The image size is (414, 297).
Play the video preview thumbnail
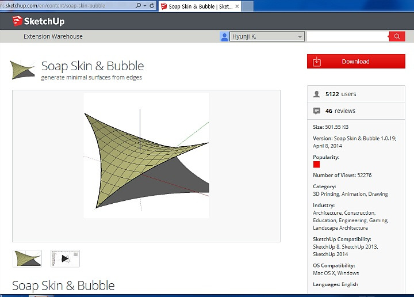(65, 258)
